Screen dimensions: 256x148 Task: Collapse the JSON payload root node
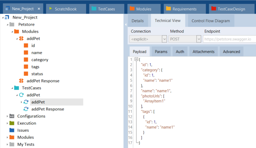coord(136,59)
